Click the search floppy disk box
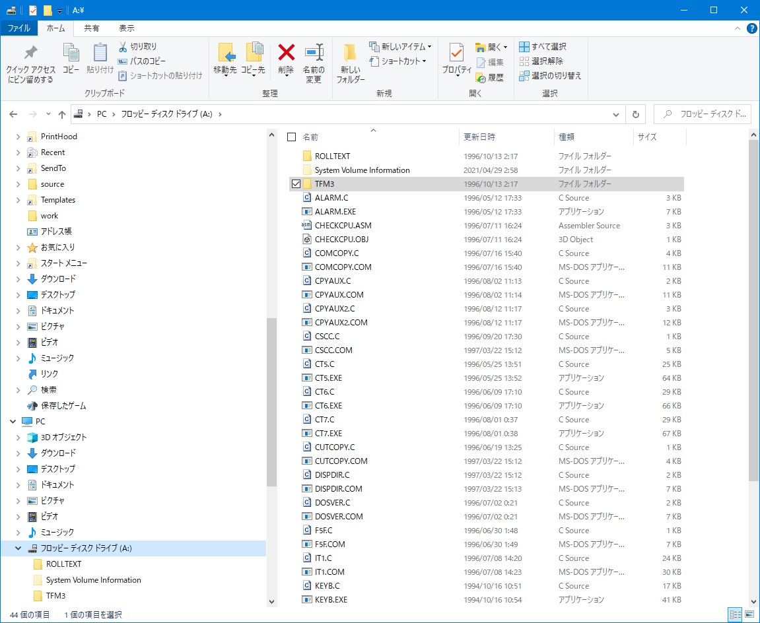Image resolution: width=760 pixels, height=623 pixels. tap(703, 114)
